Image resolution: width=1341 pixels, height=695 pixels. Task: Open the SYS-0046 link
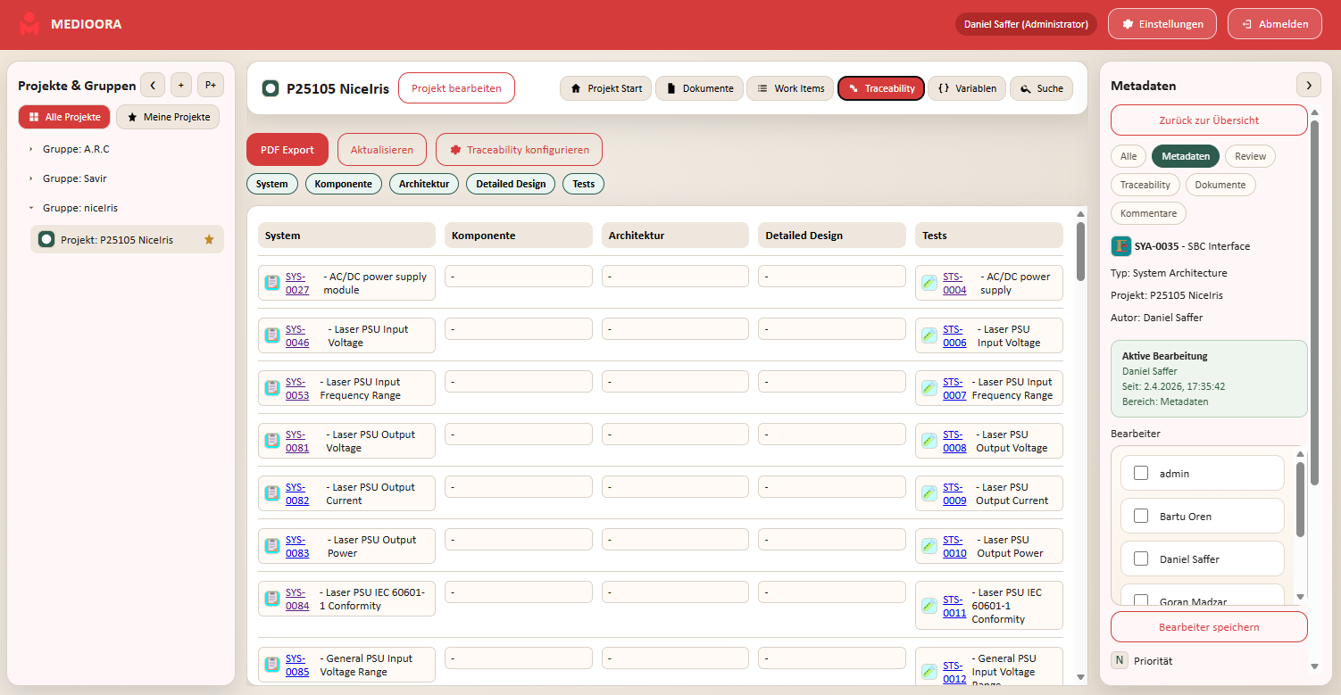(x=296, y=335)
